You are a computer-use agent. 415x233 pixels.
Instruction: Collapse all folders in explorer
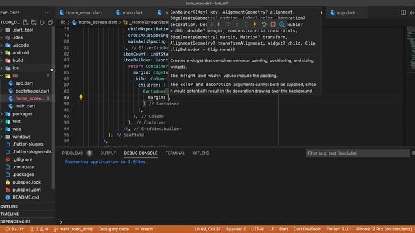point(51,23)
